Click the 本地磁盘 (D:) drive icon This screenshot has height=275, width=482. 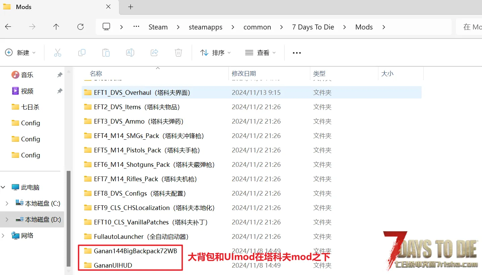(19, 219)
